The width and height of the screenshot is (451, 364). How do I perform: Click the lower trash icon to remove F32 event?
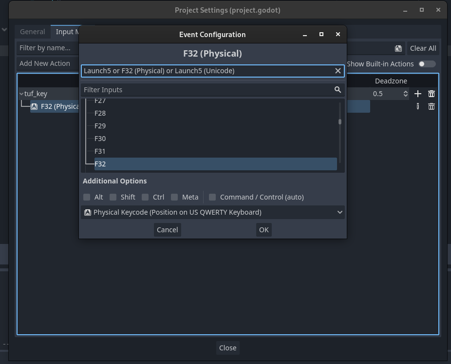pyautogui.click(x=432, y=106)
